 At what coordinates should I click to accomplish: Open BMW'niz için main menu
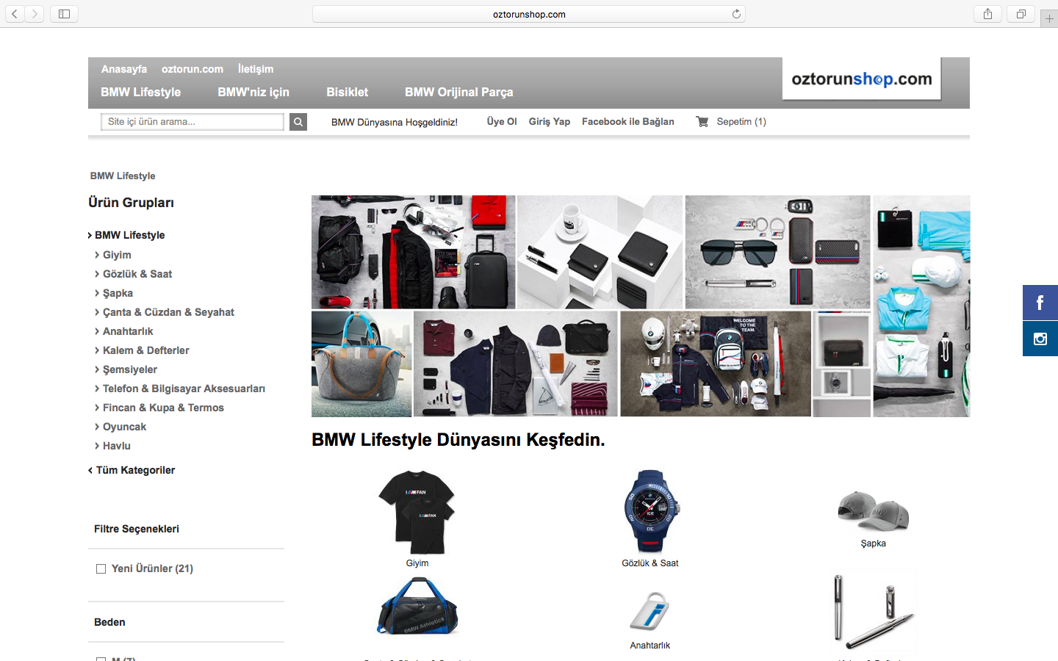point(253,92)
